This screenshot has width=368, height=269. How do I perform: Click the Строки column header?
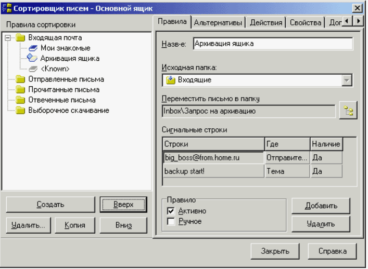click(213, 144)
